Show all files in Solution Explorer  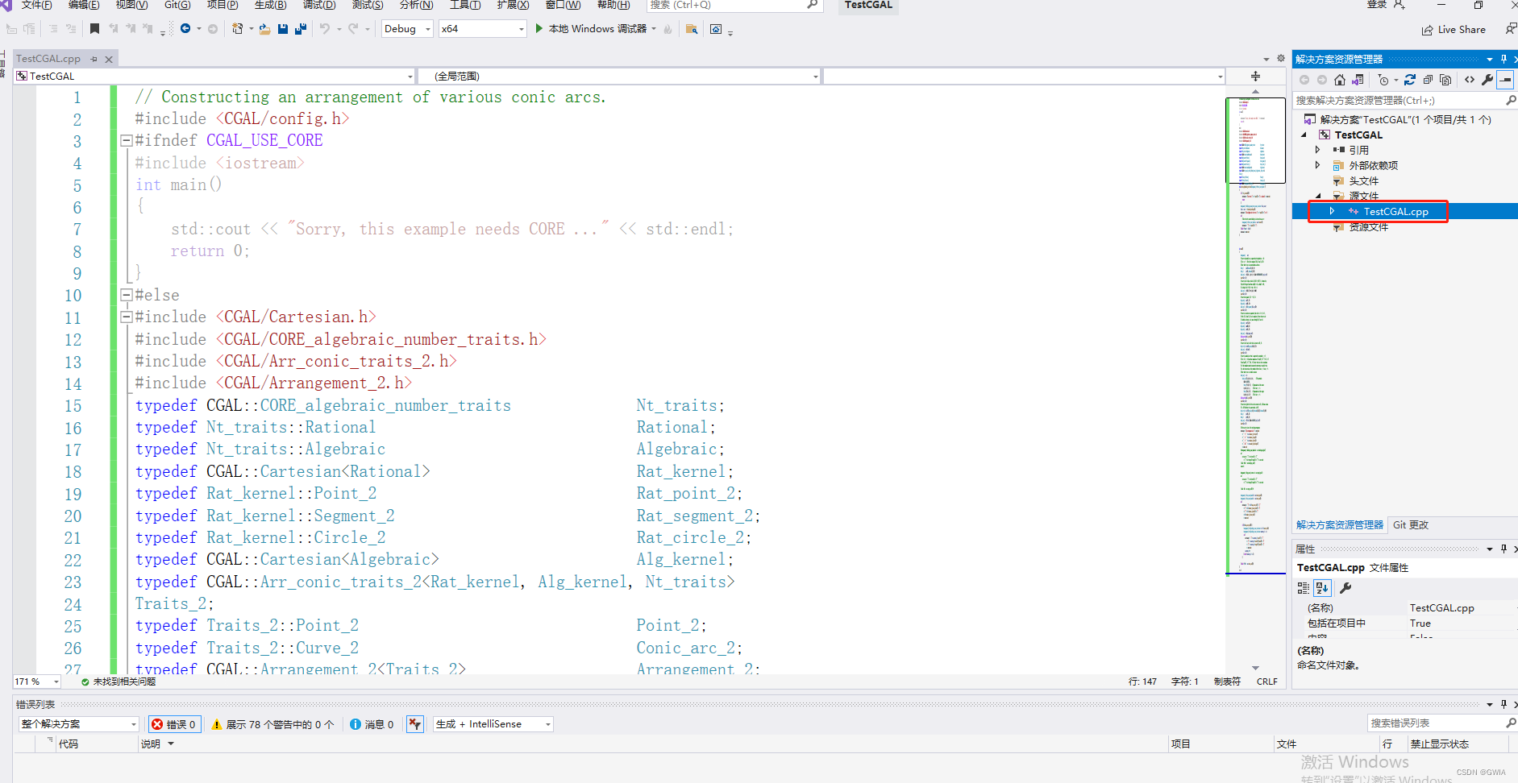[1445, 80]
